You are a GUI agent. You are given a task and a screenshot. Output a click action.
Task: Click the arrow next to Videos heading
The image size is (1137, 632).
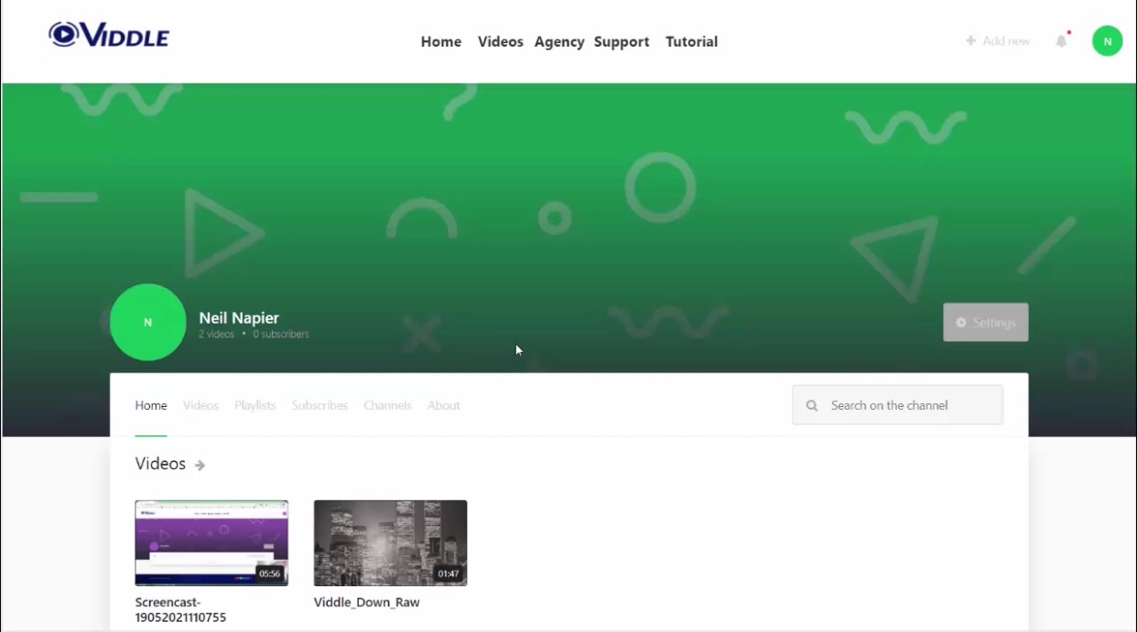coord(200,466)
